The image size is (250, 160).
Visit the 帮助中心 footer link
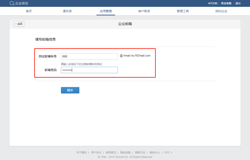click(155, 152)
